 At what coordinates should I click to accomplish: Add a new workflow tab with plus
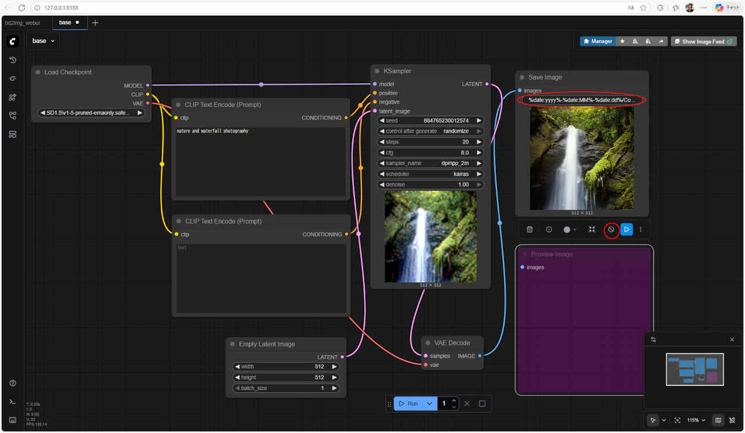(95, 23)
